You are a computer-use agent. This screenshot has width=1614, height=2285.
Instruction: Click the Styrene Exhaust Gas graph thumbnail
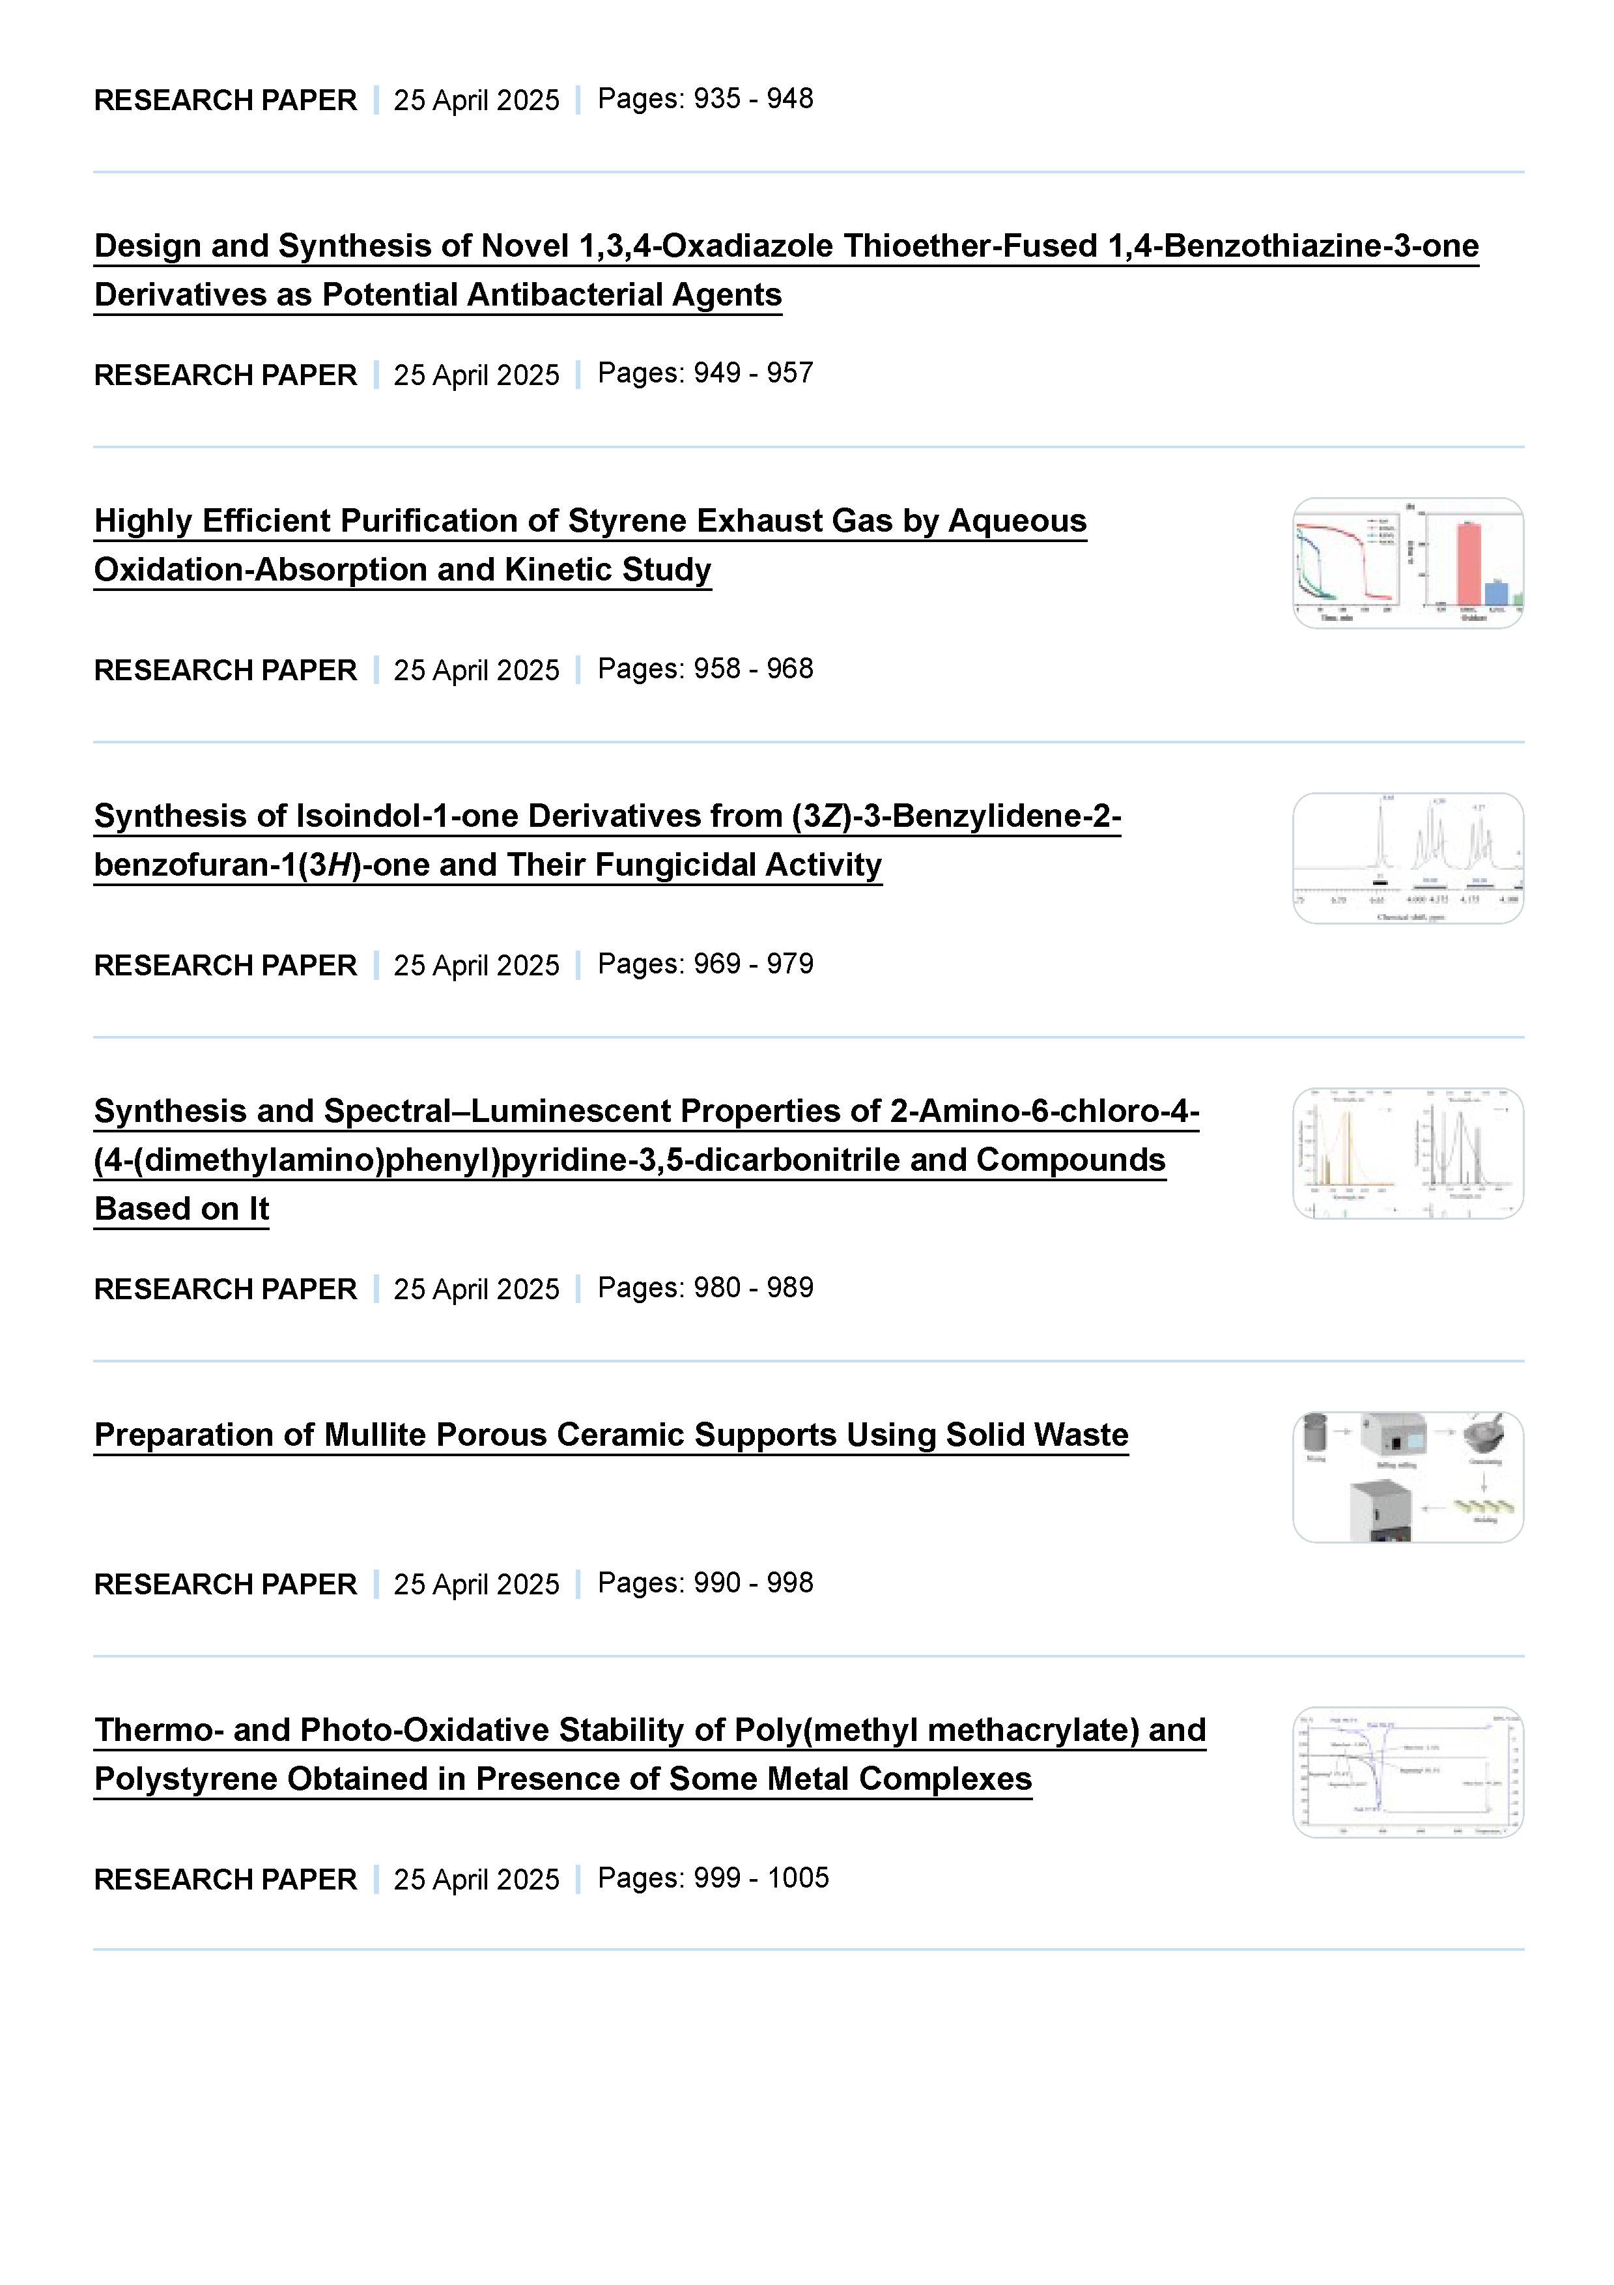coord(1407,564)
